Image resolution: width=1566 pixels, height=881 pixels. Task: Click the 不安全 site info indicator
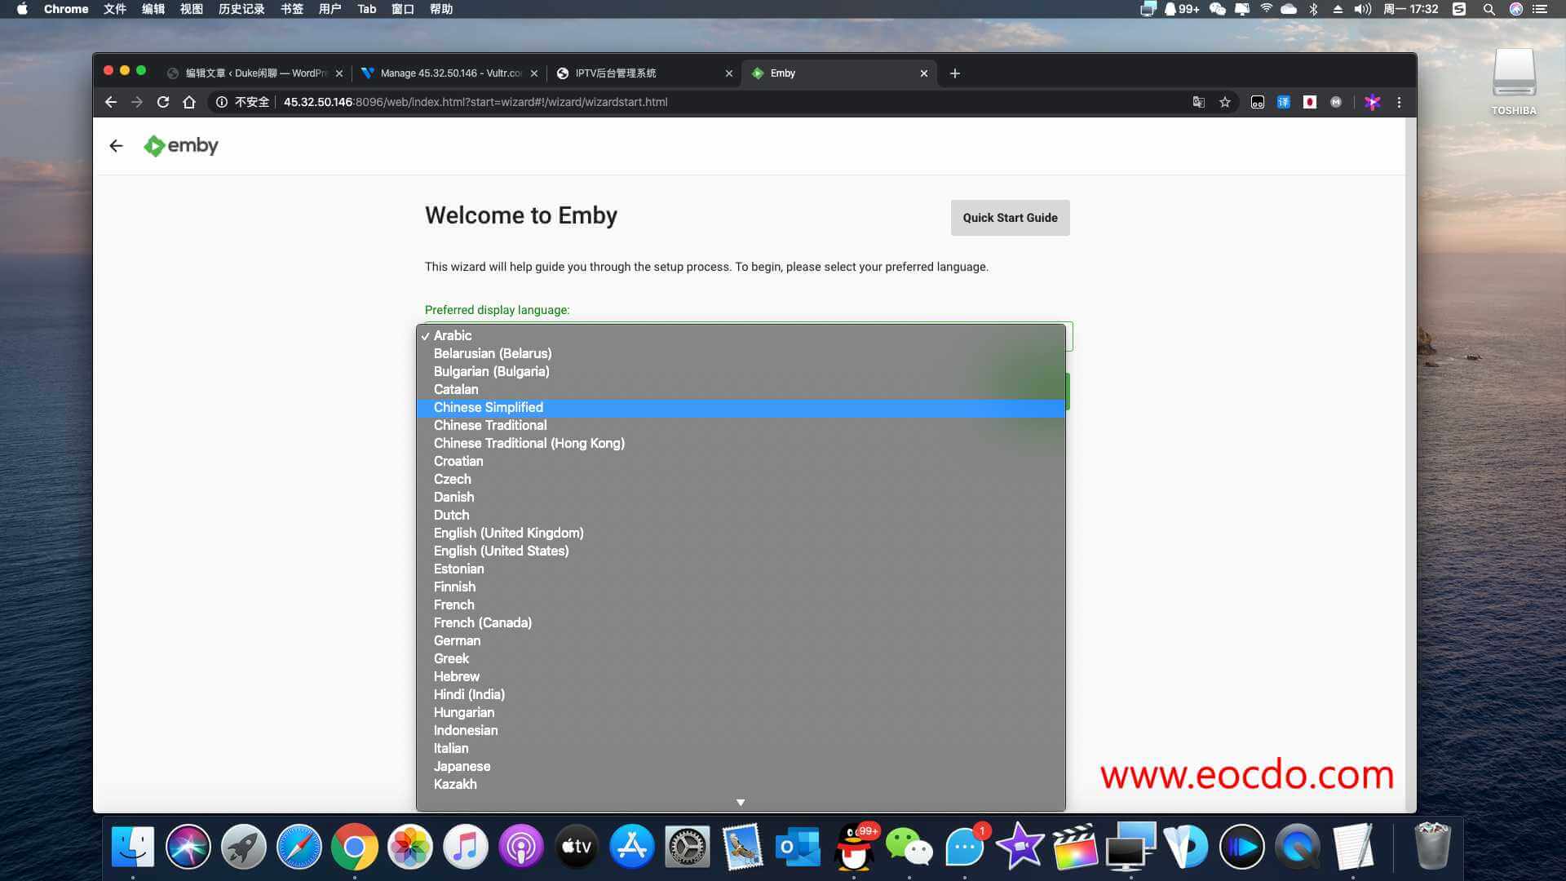[x=242, y=102]
